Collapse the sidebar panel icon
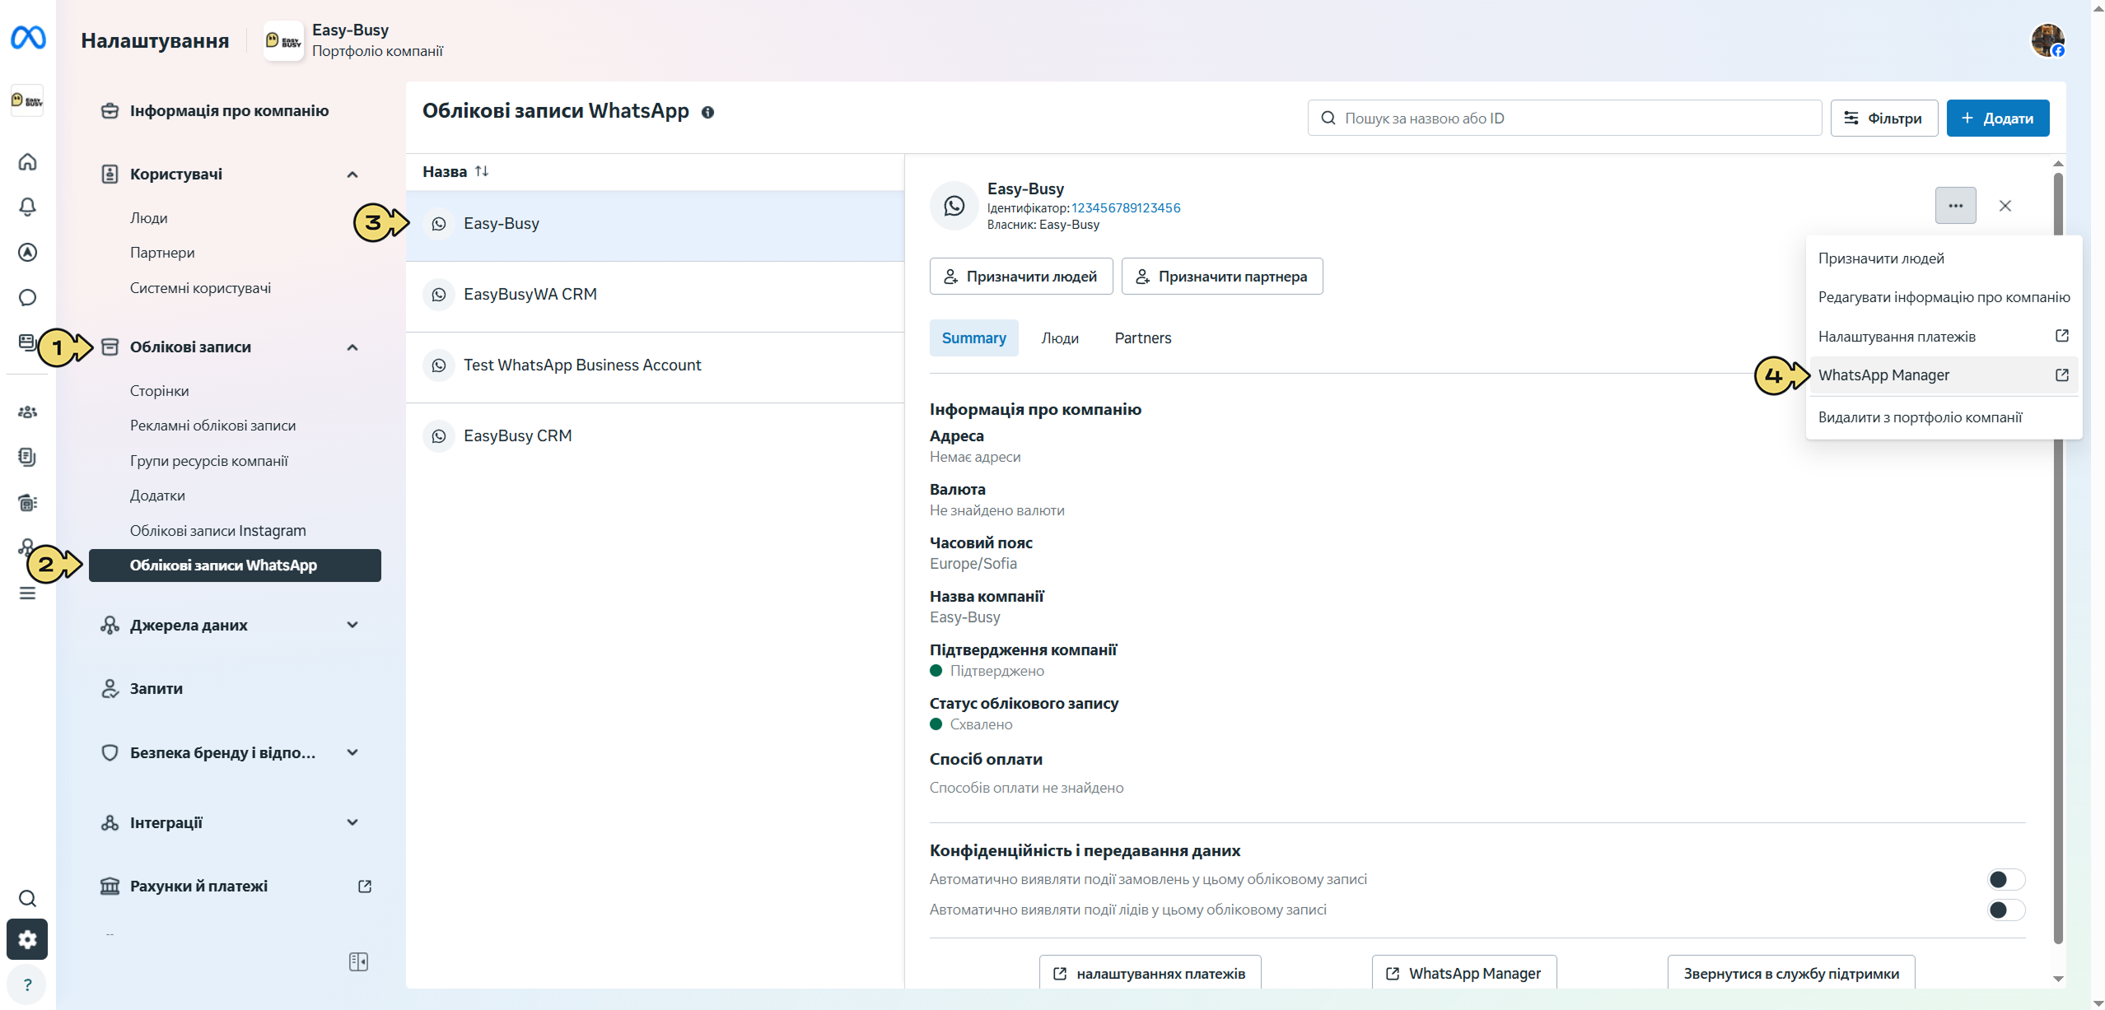Screen dimensions: 2105x1010 358,961
